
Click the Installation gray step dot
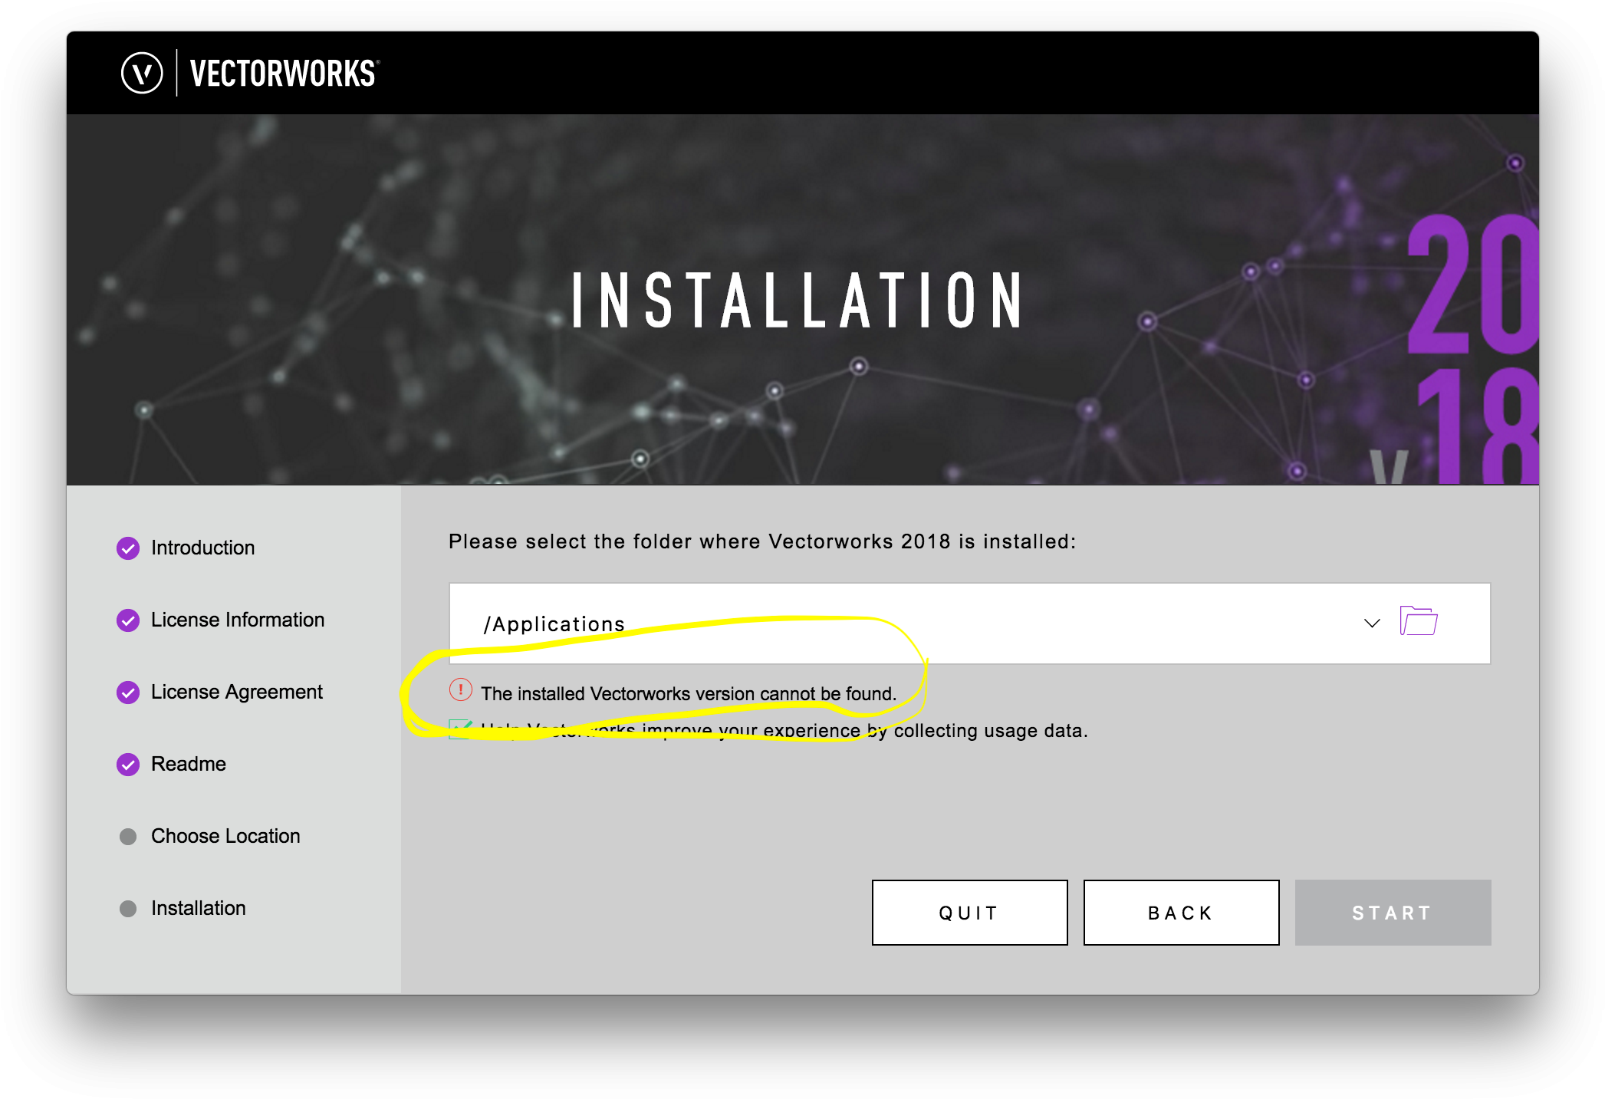point(128,909)
